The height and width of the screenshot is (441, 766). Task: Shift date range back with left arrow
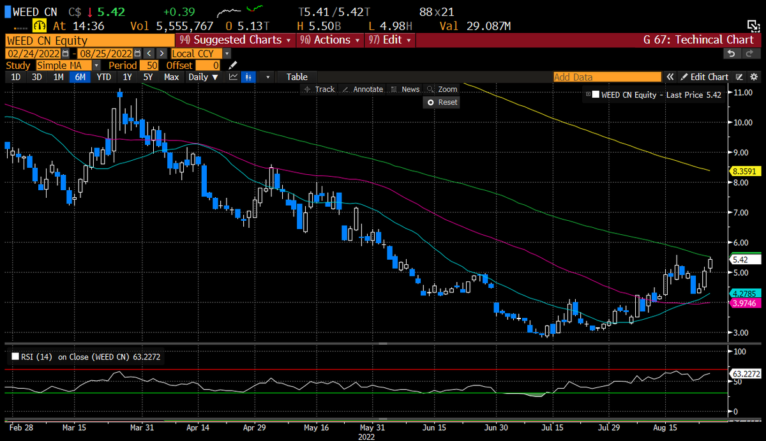pyautogui.click(x=149, y=54)
